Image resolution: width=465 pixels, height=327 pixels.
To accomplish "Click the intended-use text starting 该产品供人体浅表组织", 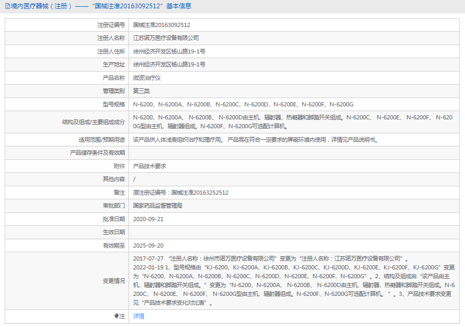I will (256, 140).
